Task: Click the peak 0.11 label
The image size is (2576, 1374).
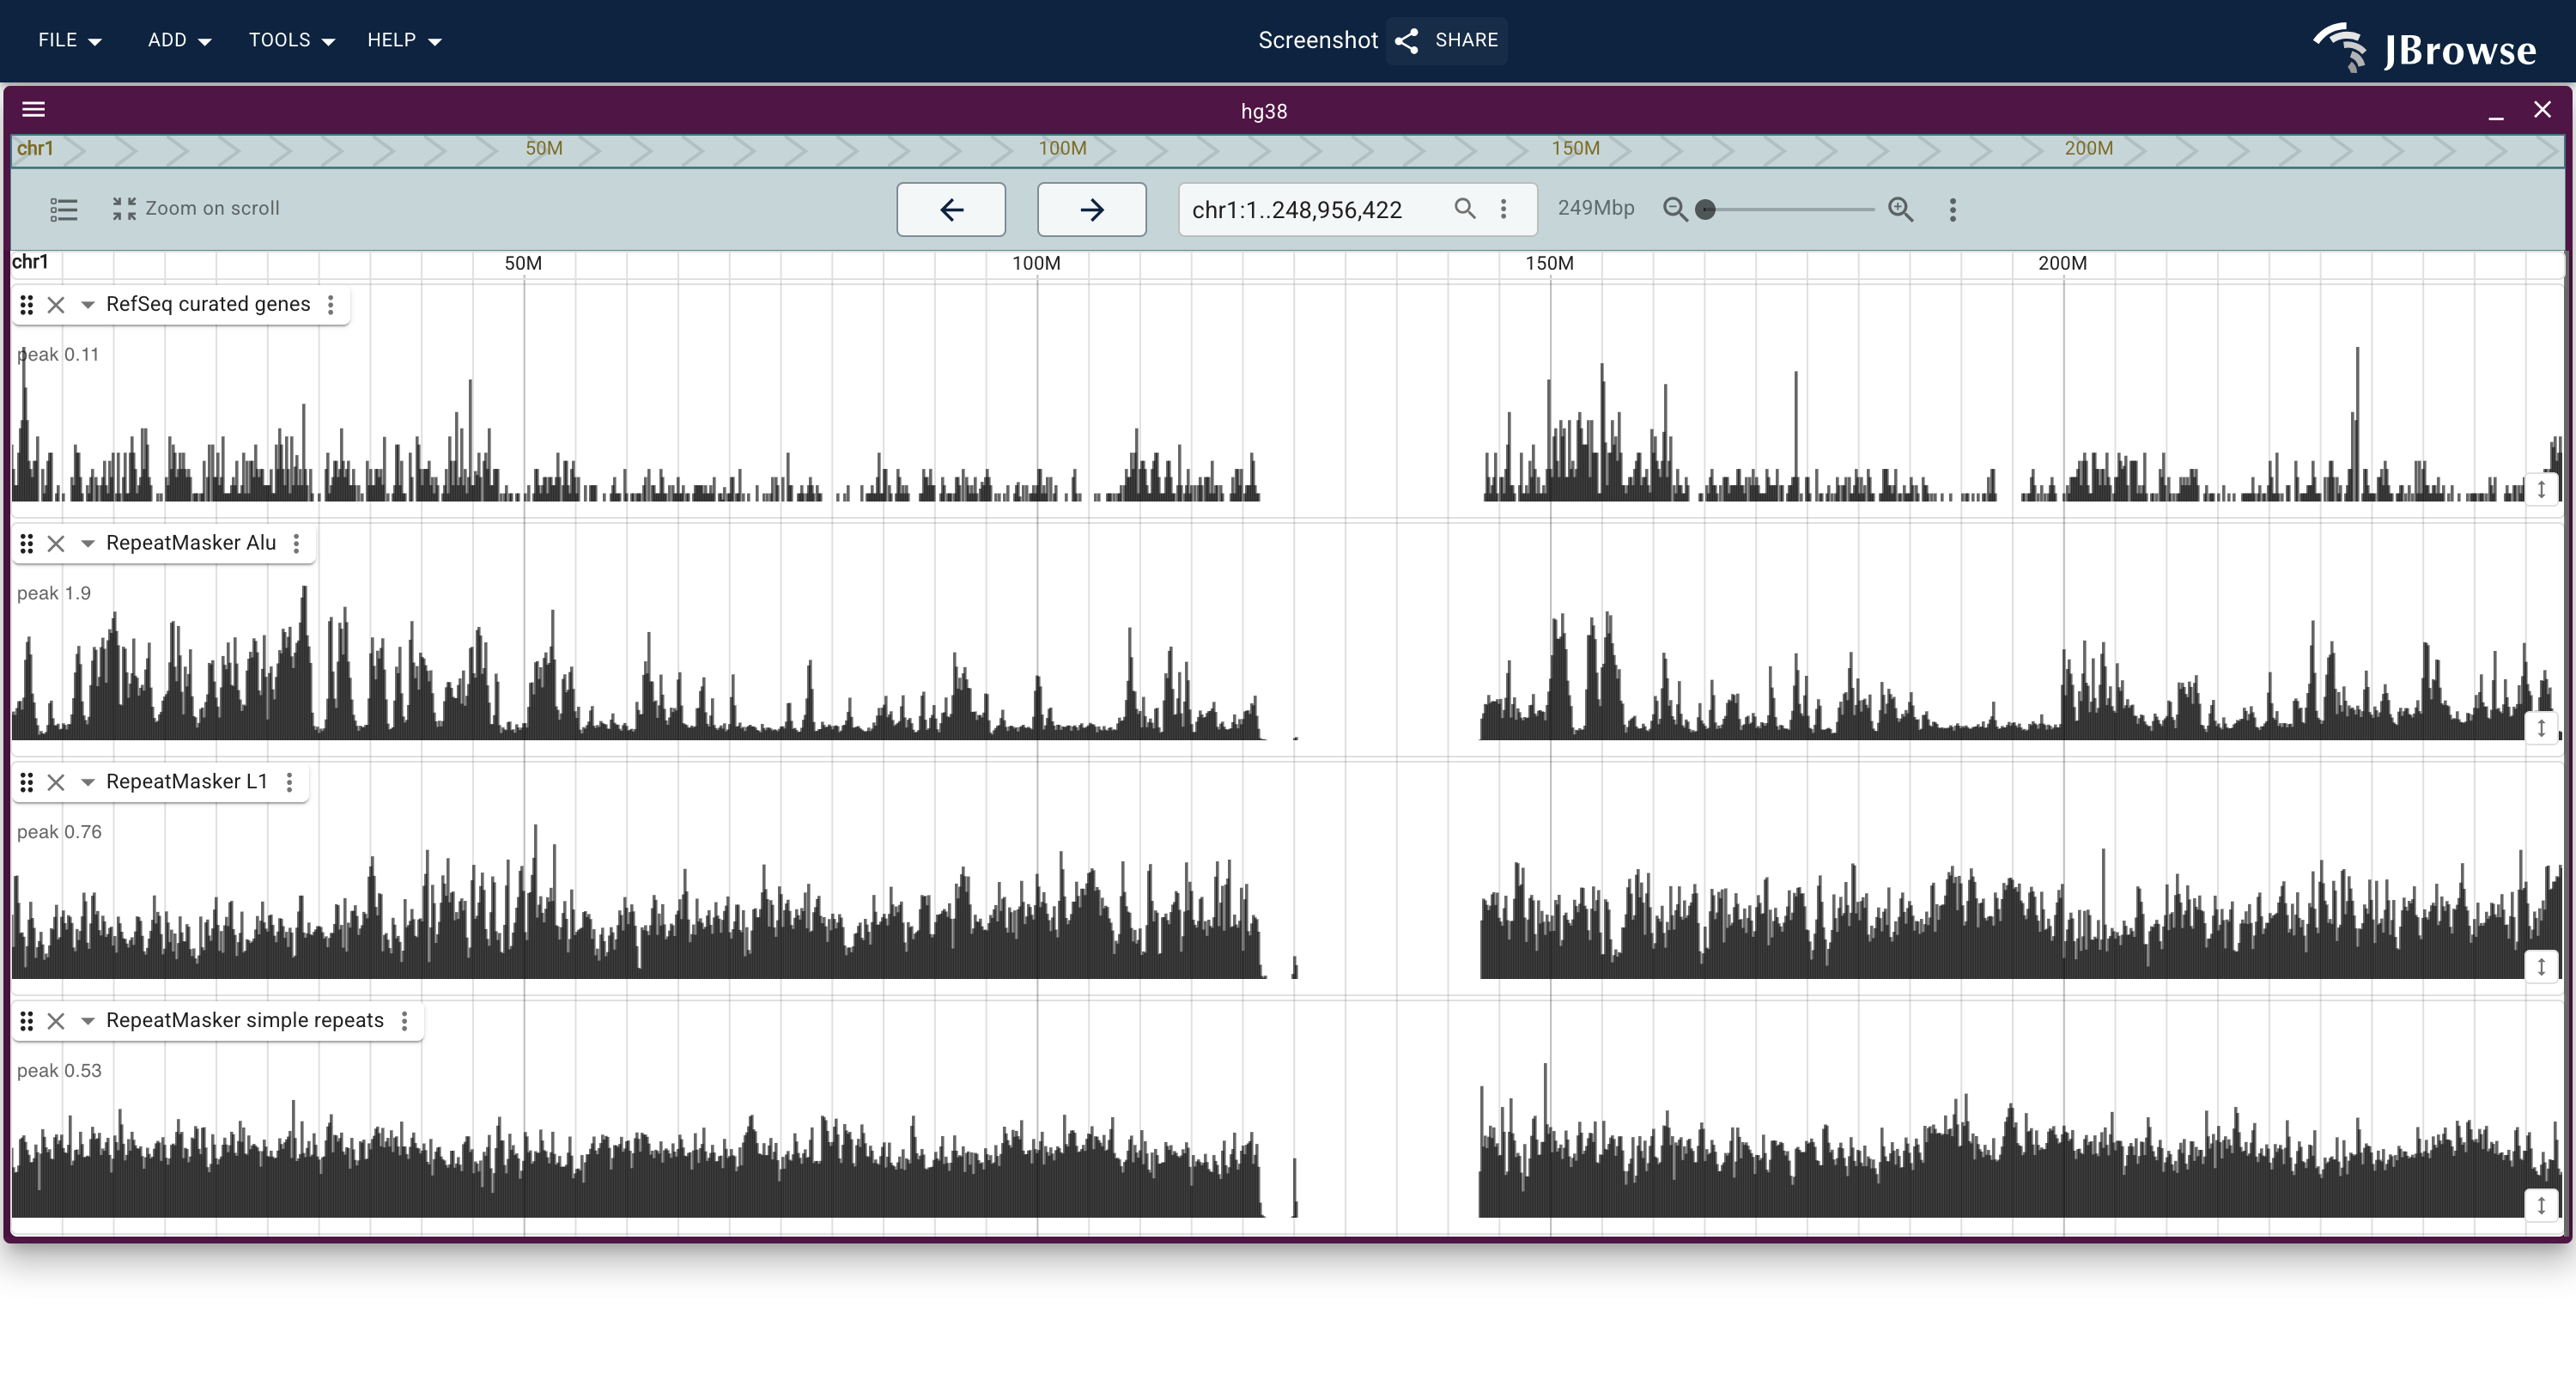Action: (58, 354)
